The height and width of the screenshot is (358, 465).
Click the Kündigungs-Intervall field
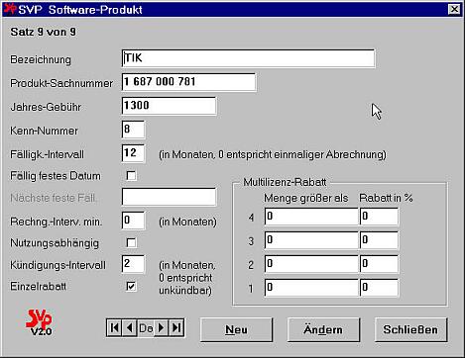(x=133, y=264)
